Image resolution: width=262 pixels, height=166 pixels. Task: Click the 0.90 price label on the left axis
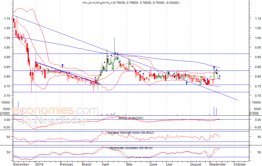pos(7,57)
